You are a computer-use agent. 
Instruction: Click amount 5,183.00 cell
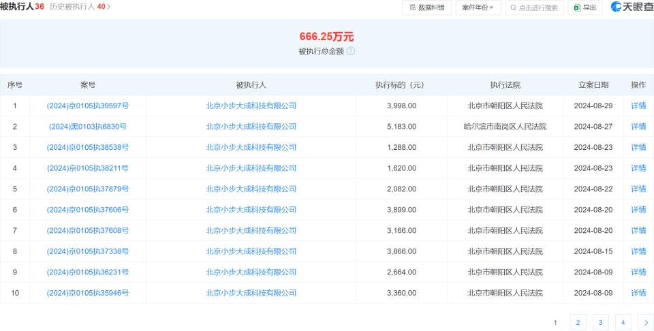402,127
